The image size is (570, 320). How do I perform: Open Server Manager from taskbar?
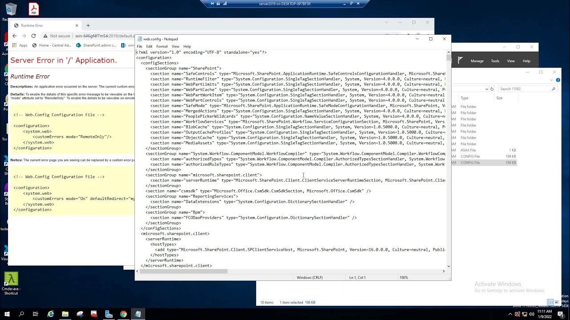coord(109,314)
